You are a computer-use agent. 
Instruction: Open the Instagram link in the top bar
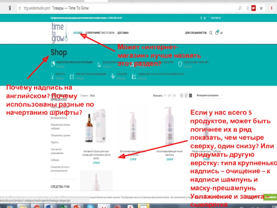coord(205,18)
